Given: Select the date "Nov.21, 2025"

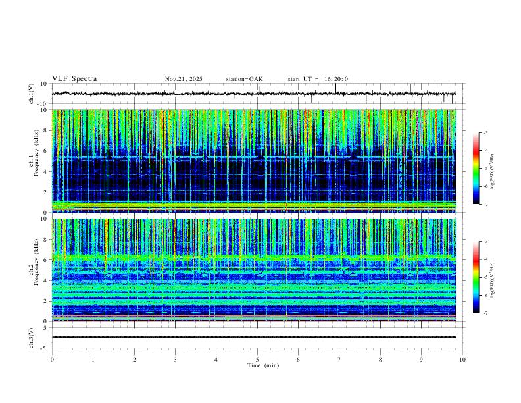Looking at the screenshot, I should tap(184, 79).
